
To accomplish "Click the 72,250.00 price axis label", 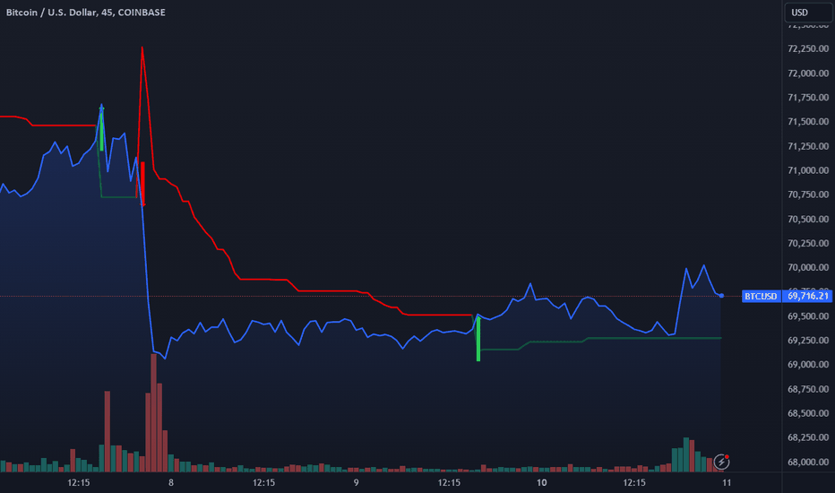I will (x=808, y=48).
